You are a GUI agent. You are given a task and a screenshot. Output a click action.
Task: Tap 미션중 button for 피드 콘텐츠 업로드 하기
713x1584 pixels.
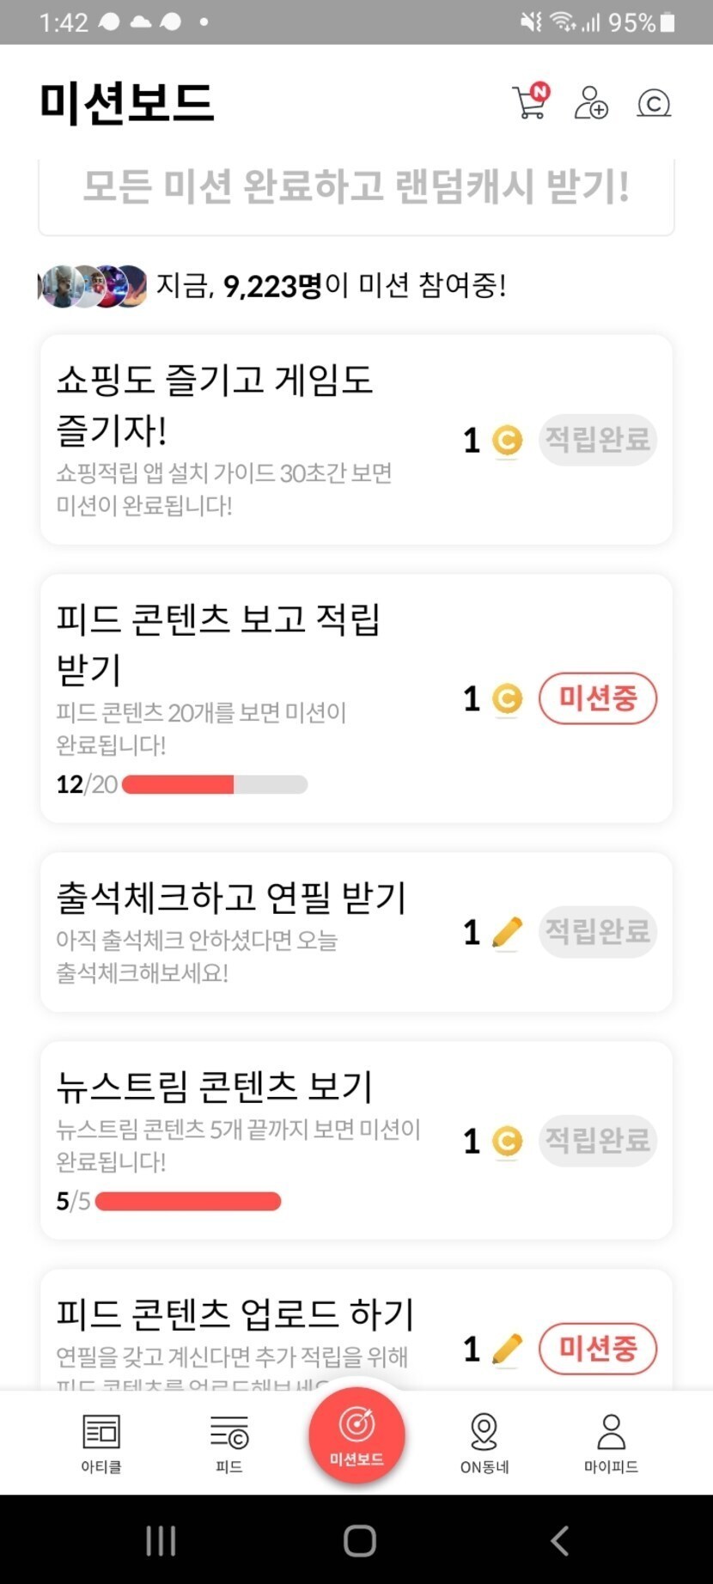[598, 1349]
